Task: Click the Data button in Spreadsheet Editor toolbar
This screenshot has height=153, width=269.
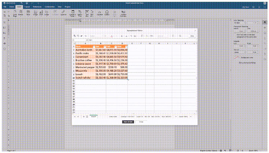Action: point(192,36)
